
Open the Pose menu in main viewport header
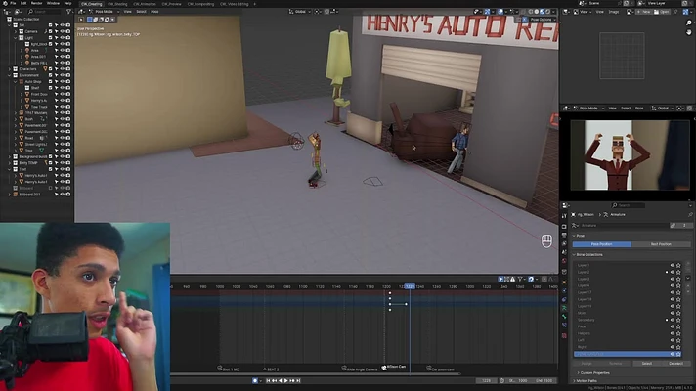coord(154,11)
